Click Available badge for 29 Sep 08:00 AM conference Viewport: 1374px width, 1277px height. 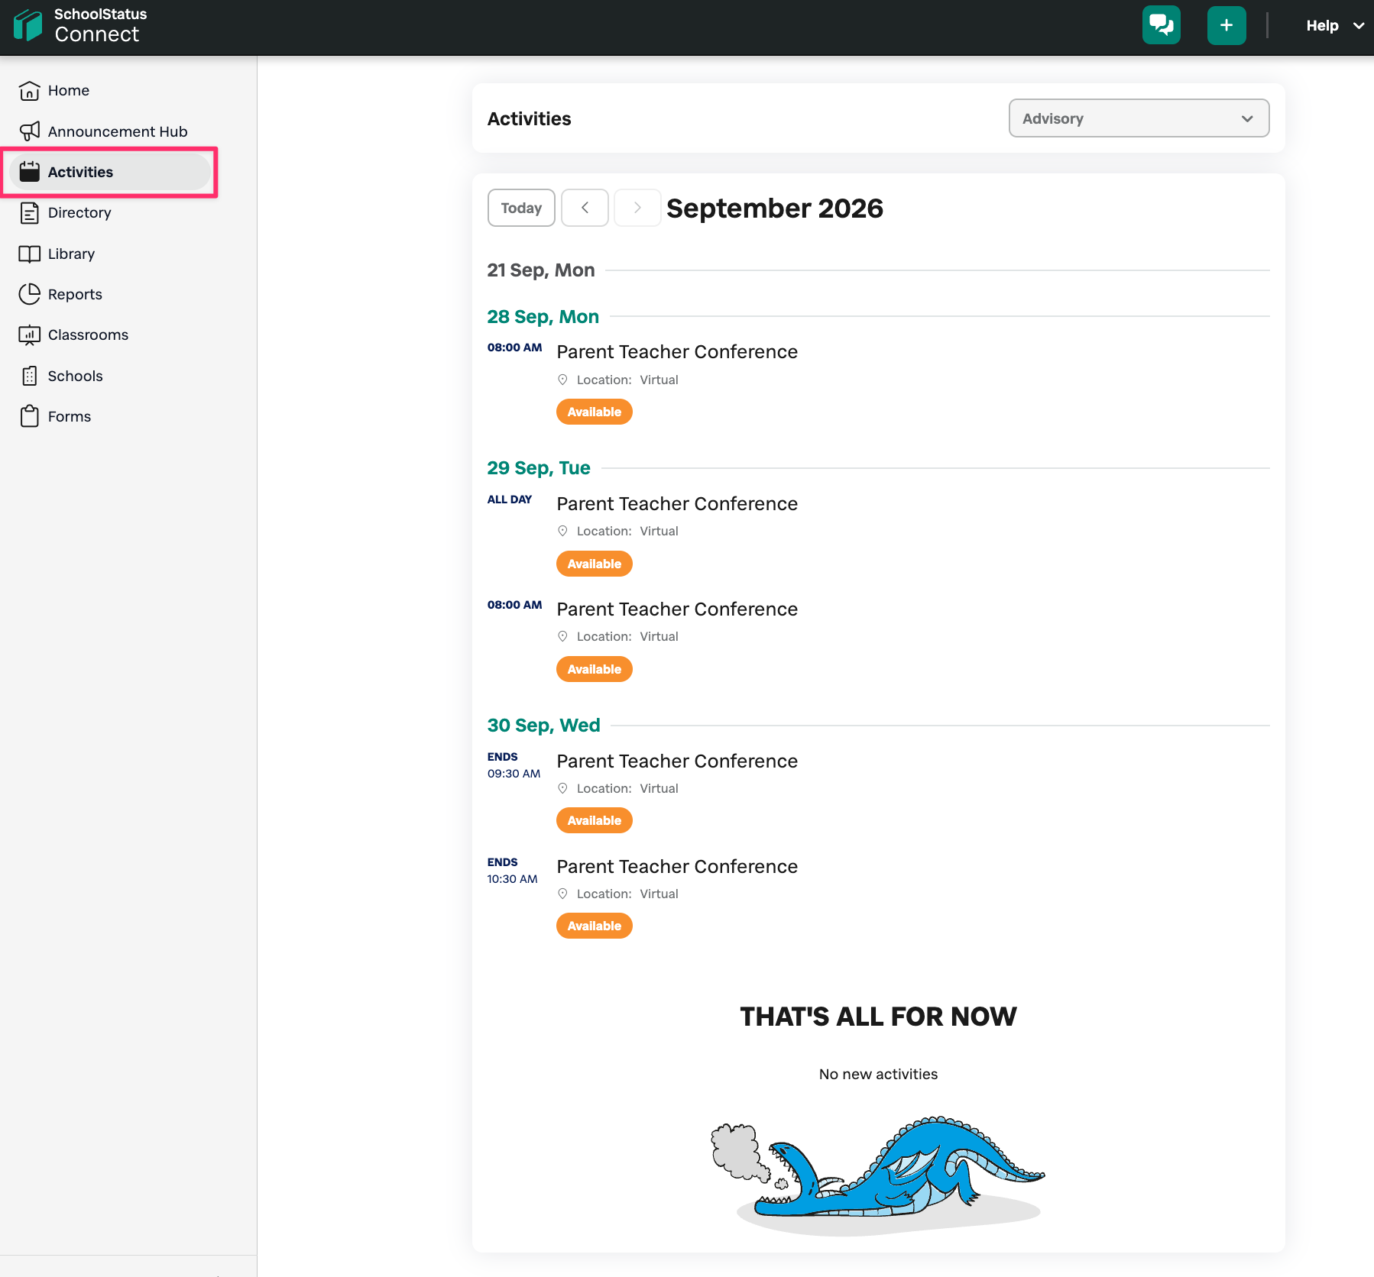[x=595, y=669]
